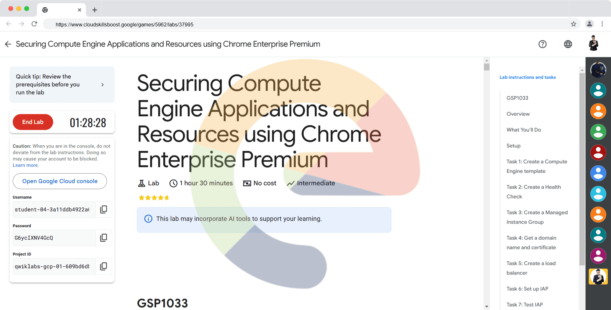611x310 pixels.
Task: Bookmark this page with the star icon
Action: tap(573, 24)
